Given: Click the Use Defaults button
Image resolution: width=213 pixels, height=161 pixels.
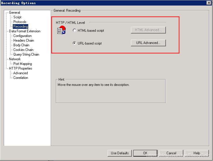Looking at the screenshot, I should coord(120,153).
